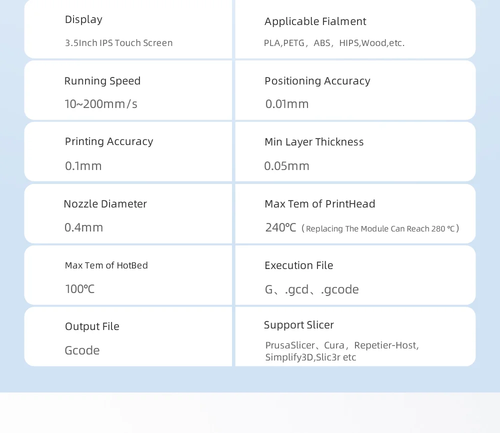Click the Running Speed label
Viewport: 500px width, 433px height.
click(102, 81)
